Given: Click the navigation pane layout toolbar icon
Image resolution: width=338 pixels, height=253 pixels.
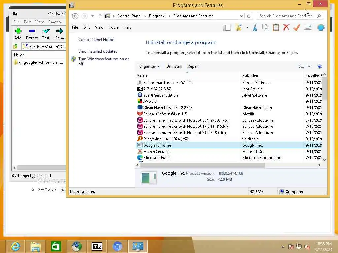Looking at the screenshot, I should (226, 28).
